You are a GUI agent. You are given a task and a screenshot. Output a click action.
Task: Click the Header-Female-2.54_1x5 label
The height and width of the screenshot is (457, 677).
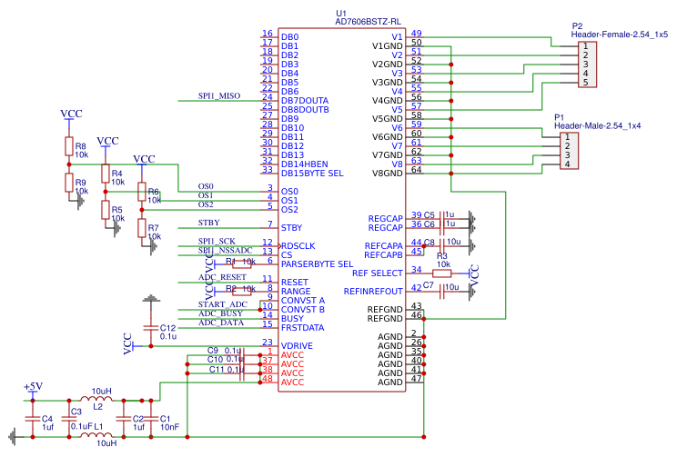[x=620, y=35]
